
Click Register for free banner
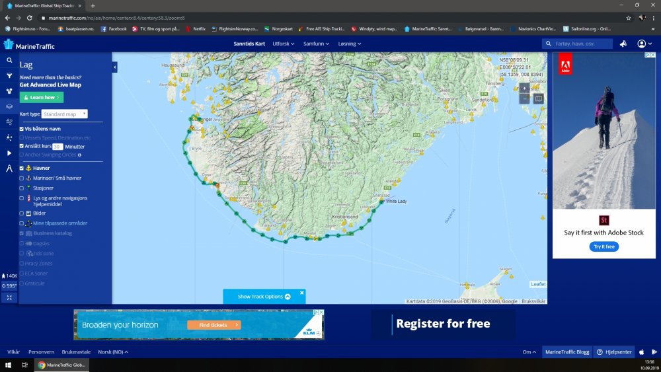pos(443,324)
